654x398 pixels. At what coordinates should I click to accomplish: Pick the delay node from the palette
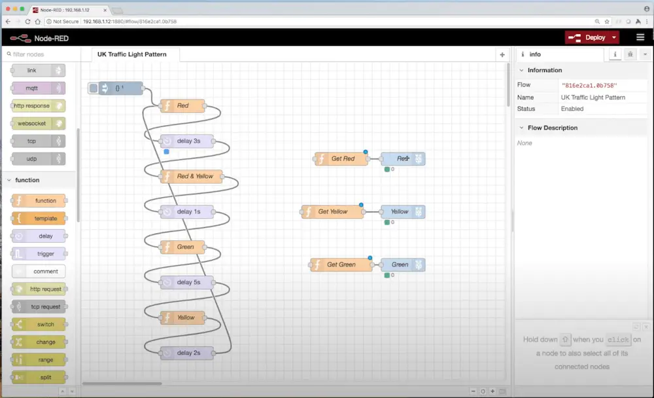37,236
